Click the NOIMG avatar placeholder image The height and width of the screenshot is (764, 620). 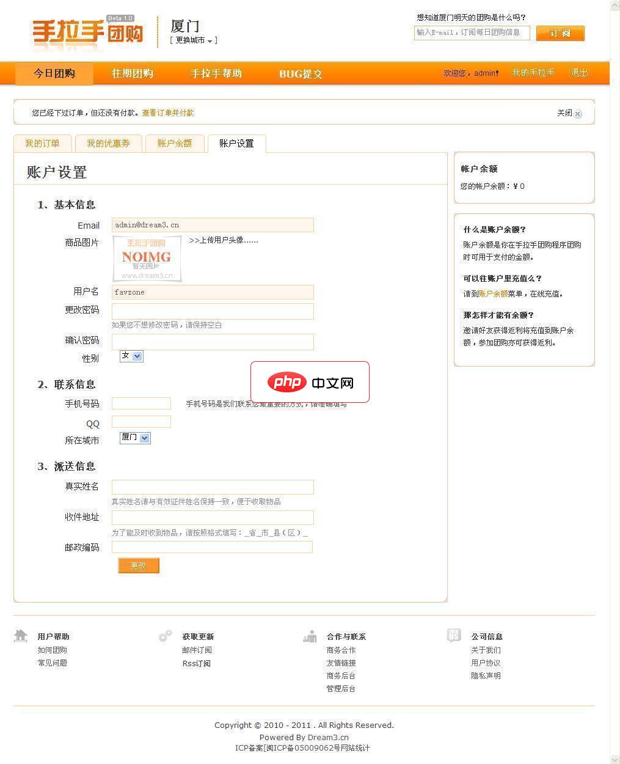tap(146, 258)
